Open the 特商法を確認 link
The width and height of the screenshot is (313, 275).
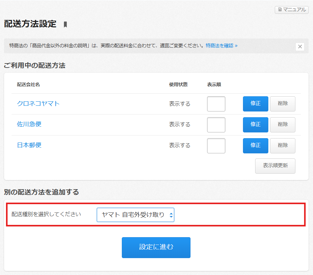[x=221, y=46]
